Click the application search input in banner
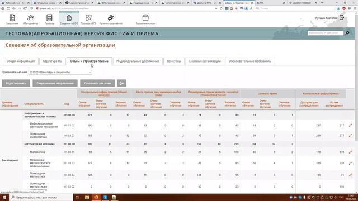358x201 pixels. pyautogui.click(x=326, y=33)
